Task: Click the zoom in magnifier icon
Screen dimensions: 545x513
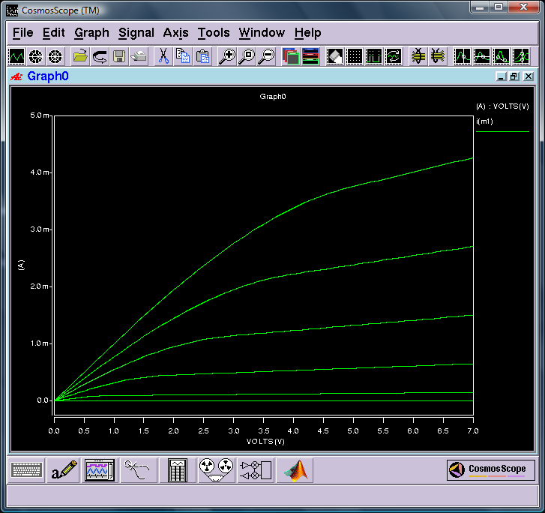Action: coord(227,56)
